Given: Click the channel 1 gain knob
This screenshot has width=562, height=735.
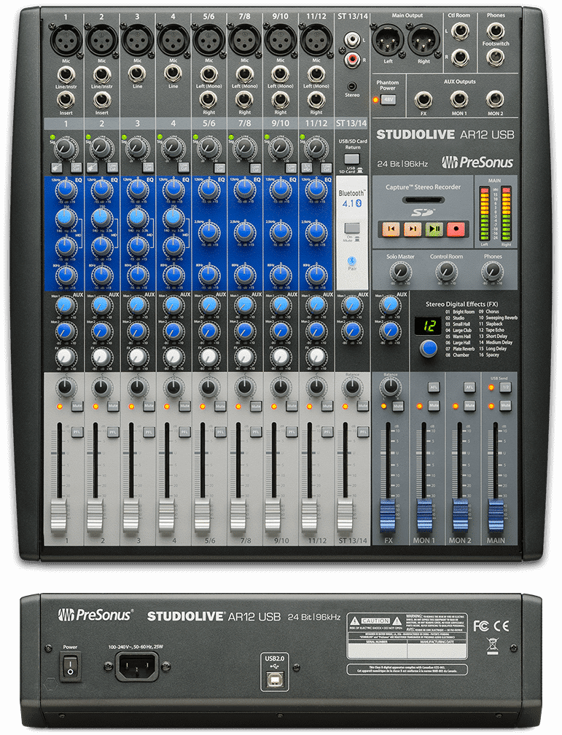Looking at the screenshot, I should [65, 149].
